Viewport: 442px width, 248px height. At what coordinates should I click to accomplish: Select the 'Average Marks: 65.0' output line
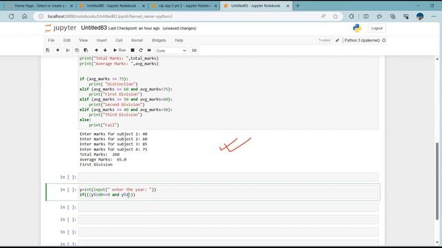[103, 159]
